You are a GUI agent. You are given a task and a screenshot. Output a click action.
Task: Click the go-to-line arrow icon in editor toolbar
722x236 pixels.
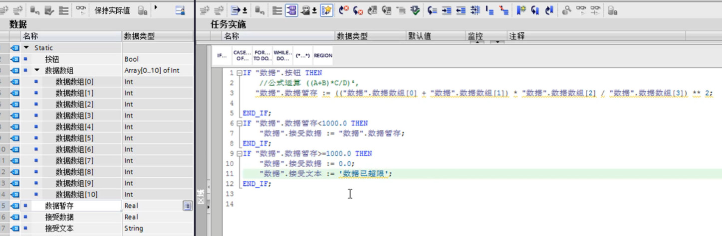236,10
